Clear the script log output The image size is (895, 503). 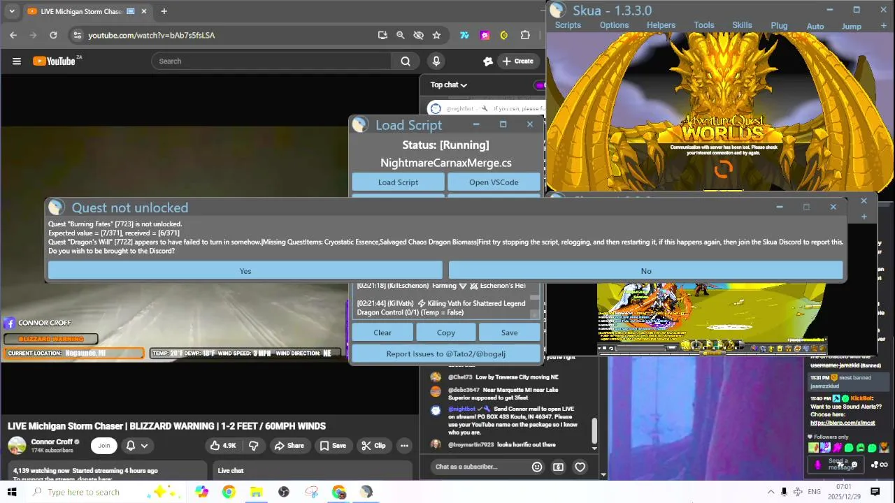click(x=382, y=333)
